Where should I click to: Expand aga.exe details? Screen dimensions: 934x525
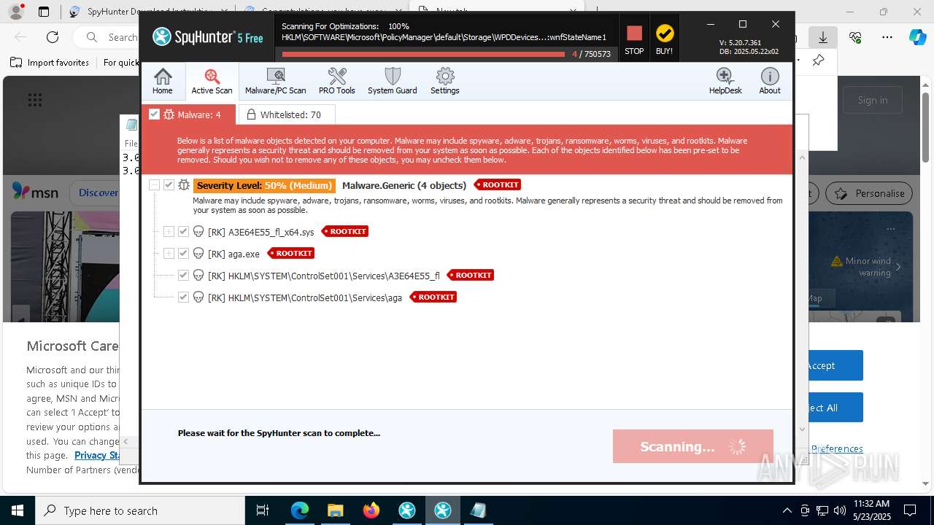pos(169,254)
